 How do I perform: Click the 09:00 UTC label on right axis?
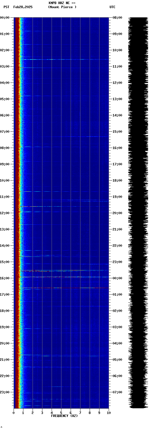point(117,34)
